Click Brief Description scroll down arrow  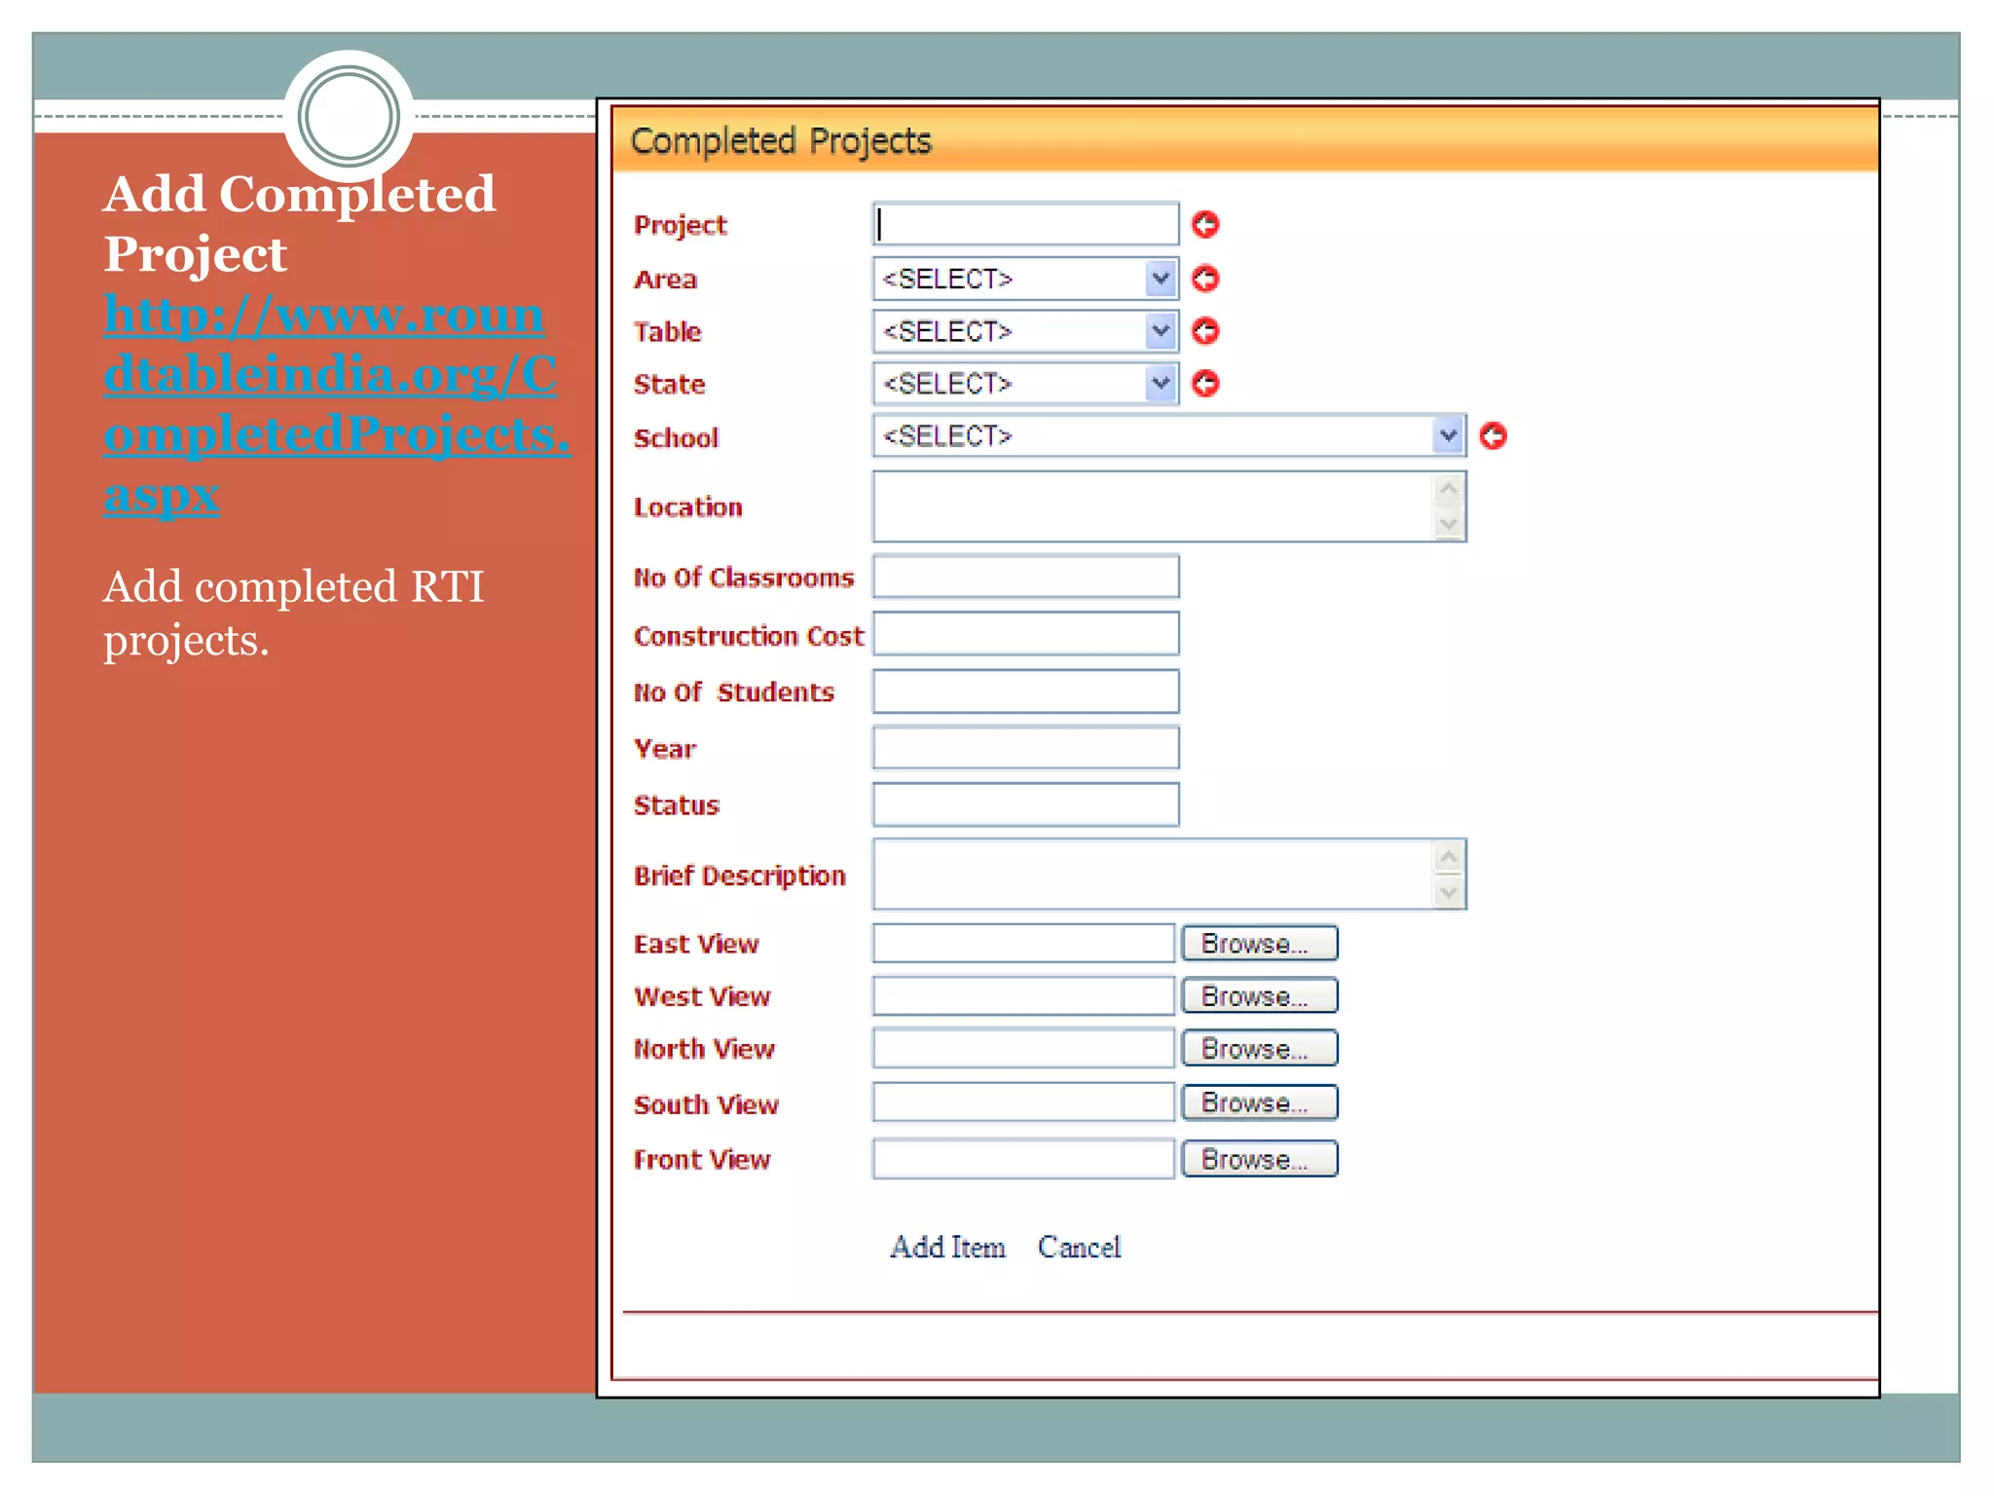pyautogui.click(x=1449, y=892)
